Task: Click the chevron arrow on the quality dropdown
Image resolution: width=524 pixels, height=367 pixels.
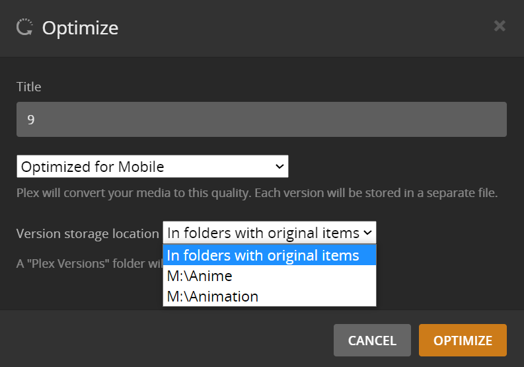Action: tap(279, 167)
